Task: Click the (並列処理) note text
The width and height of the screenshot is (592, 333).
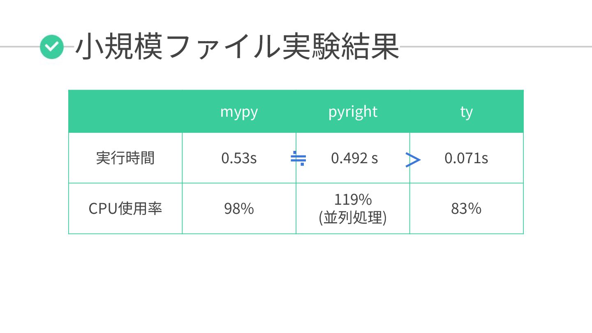Action: [x=353, y=217]
